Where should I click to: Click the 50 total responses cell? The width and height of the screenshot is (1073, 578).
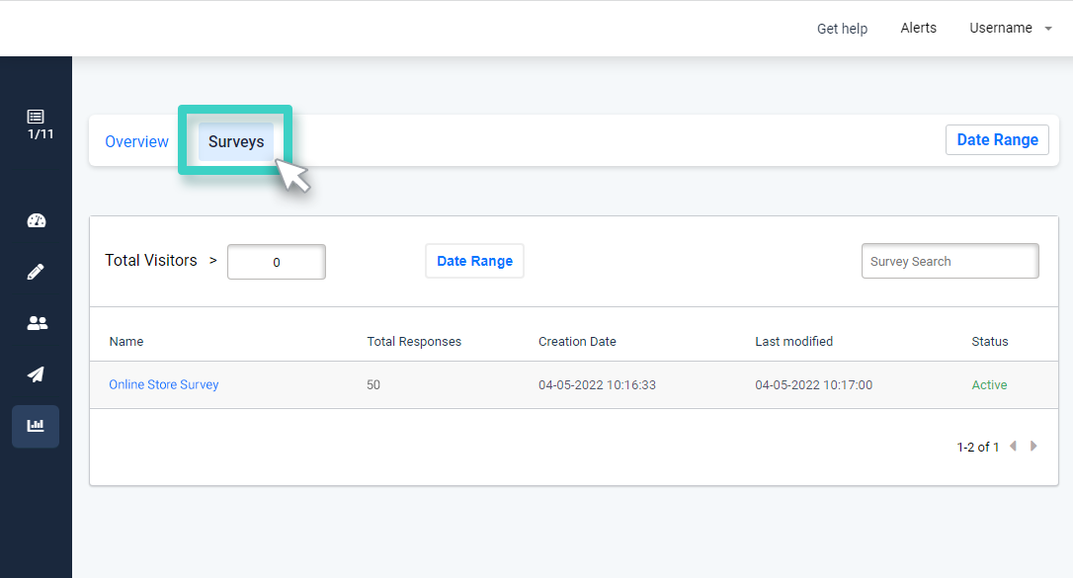tap(372, 385)
